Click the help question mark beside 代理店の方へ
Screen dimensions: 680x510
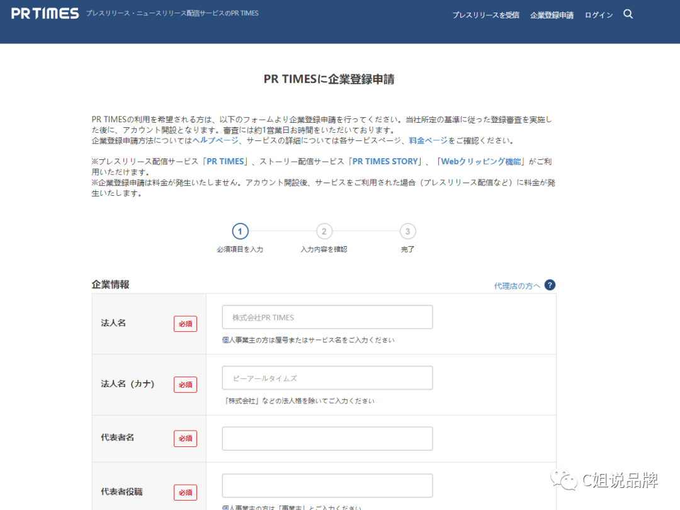[x=549, y=285]
